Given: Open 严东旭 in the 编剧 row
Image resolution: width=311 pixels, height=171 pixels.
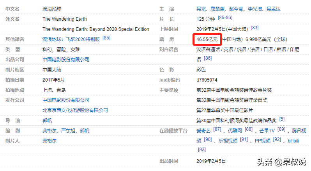Looking at the screenshot, I should (68, 131).
